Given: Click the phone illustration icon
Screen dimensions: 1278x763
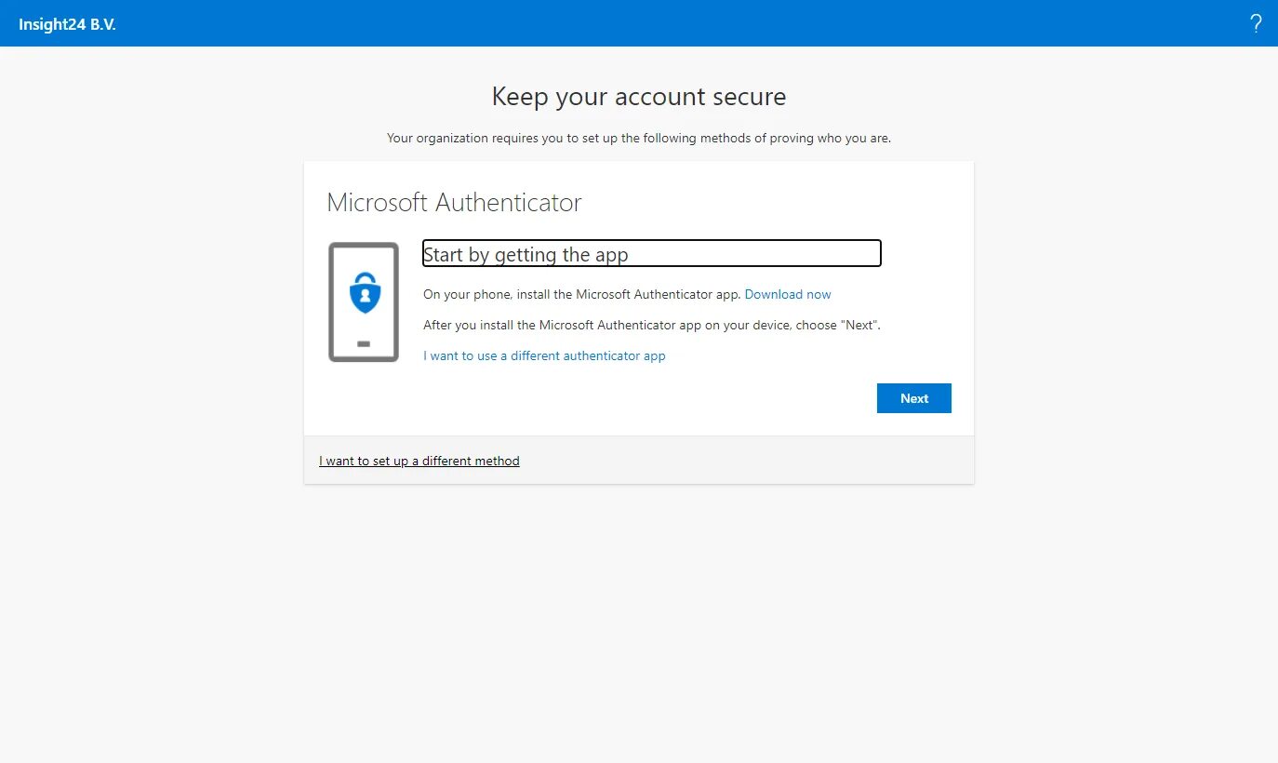Looking at the screenshot, I should pos(364,302).
